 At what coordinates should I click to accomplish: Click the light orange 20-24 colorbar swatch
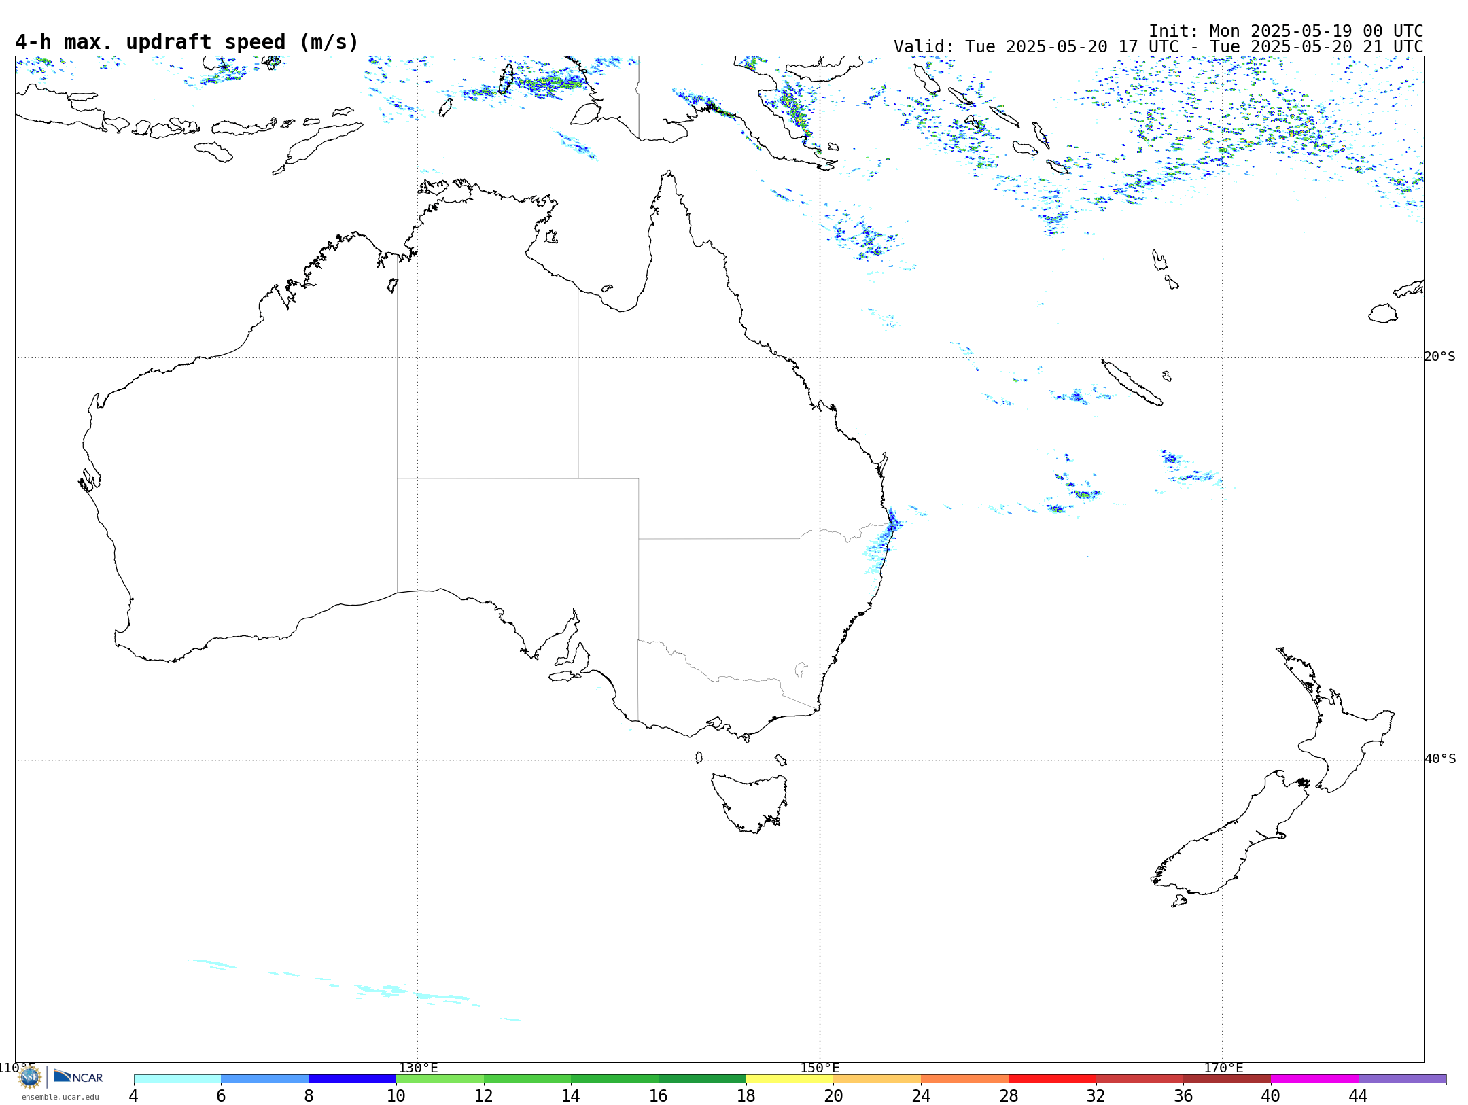click(877, 1079)
